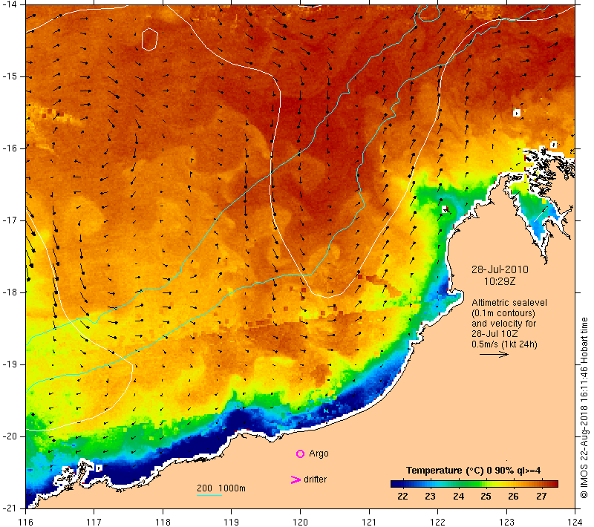Click the "and velocity for" caption line

pos(504,324)
